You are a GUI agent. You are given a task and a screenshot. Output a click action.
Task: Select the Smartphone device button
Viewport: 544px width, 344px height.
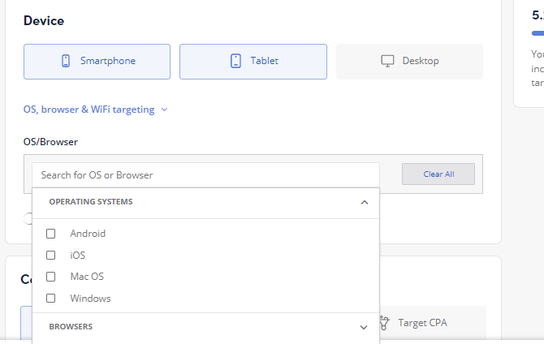[97, 62]
